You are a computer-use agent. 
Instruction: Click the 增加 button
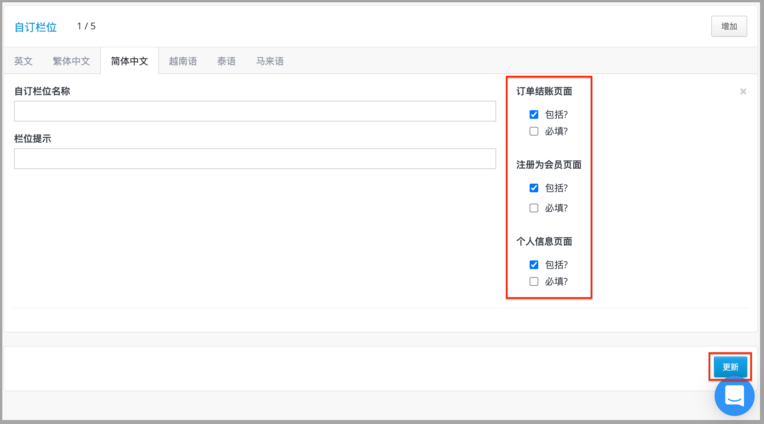[x=729, y=26]
